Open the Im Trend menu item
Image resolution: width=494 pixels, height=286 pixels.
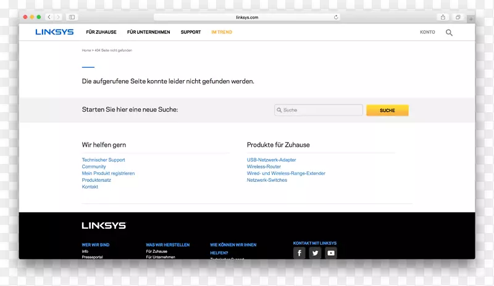(222, 32)
